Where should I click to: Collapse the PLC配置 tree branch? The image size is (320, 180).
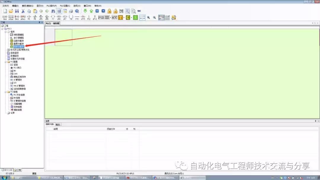[x=6, y=62]
